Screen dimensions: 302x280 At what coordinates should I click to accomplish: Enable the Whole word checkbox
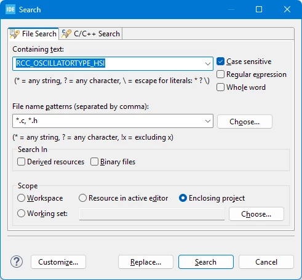[x=220, y=87]
